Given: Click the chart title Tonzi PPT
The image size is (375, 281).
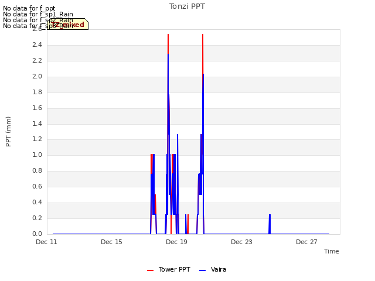Looking at the screenshot, I should point(187,6).
